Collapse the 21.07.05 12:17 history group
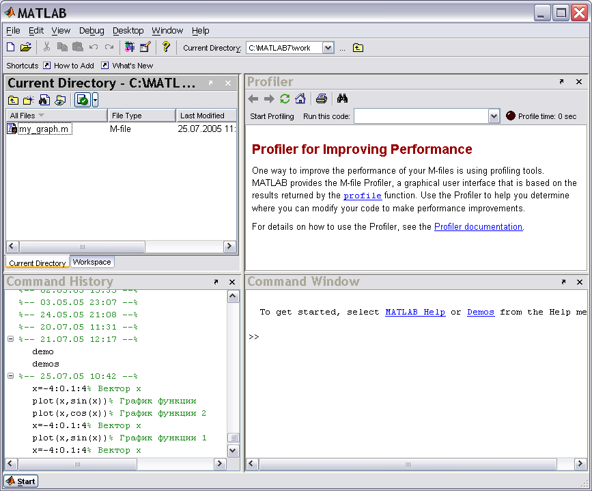The width and height of the screenshot is (592, 491). click(x=10, y=339)
